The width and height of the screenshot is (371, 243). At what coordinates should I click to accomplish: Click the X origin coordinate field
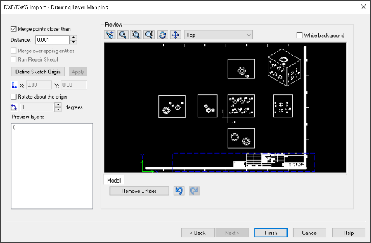coord(39,85)
